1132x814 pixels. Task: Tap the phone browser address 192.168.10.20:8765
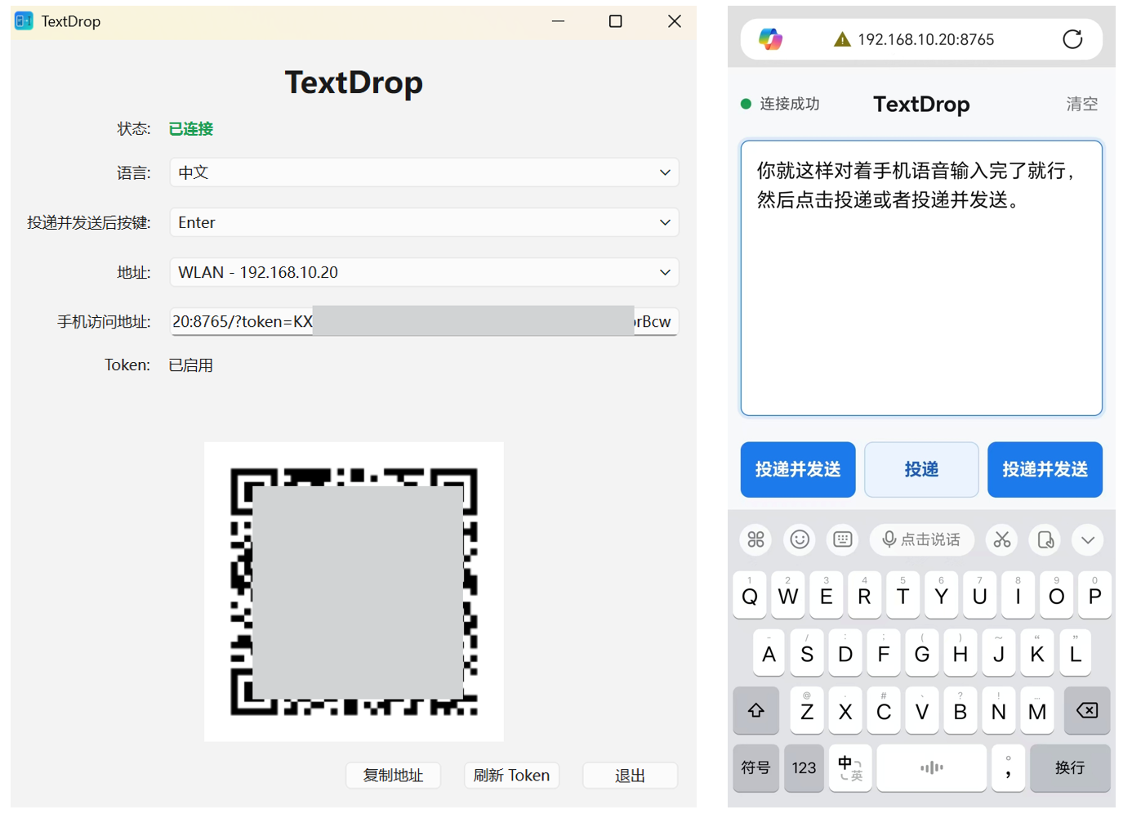point(926,39)
